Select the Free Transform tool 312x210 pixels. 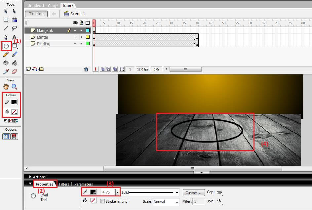[5, 20]
